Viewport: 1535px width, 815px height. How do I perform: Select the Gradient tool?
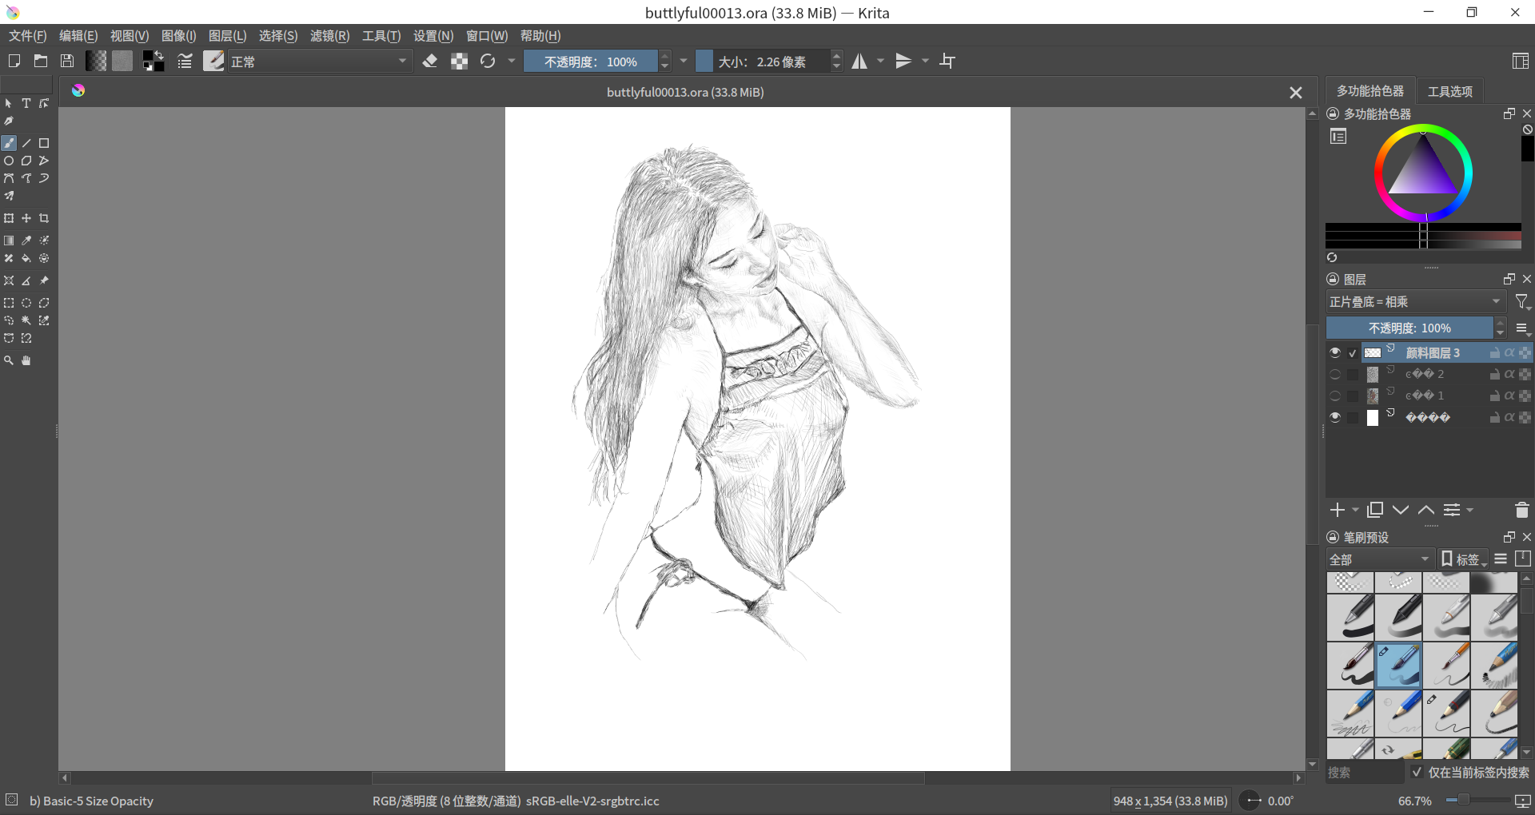9,241
